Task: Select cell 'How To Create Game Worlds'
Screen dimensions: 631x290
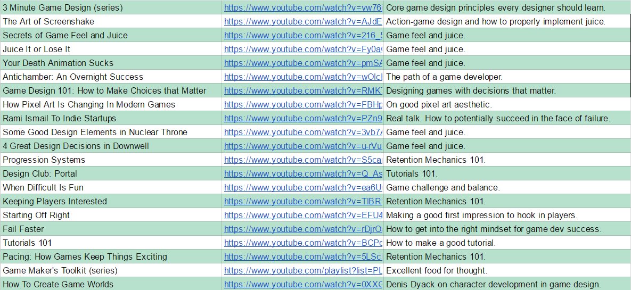Action: 111,284
